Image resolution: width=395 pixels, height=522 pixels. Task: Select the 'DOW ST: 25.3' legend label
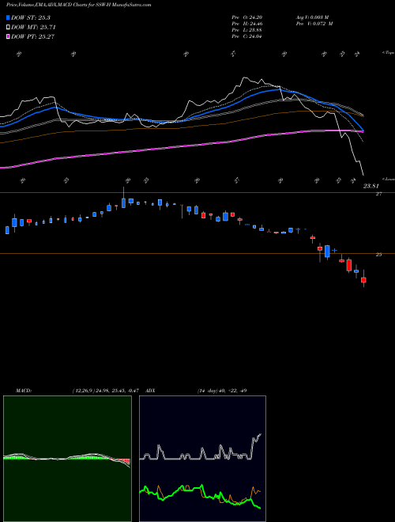(x=31, y=17)
